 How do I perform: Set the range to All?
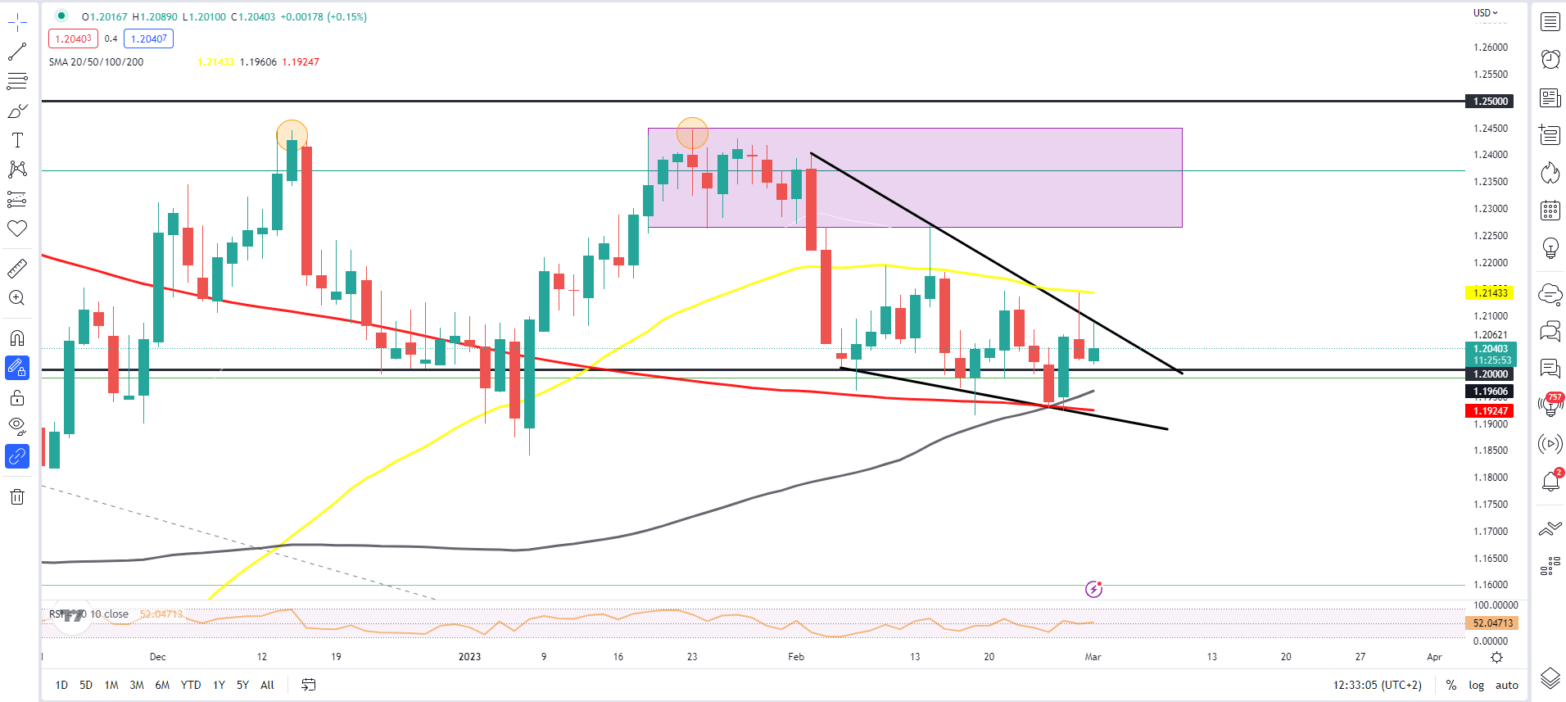[x=267, y=685]
